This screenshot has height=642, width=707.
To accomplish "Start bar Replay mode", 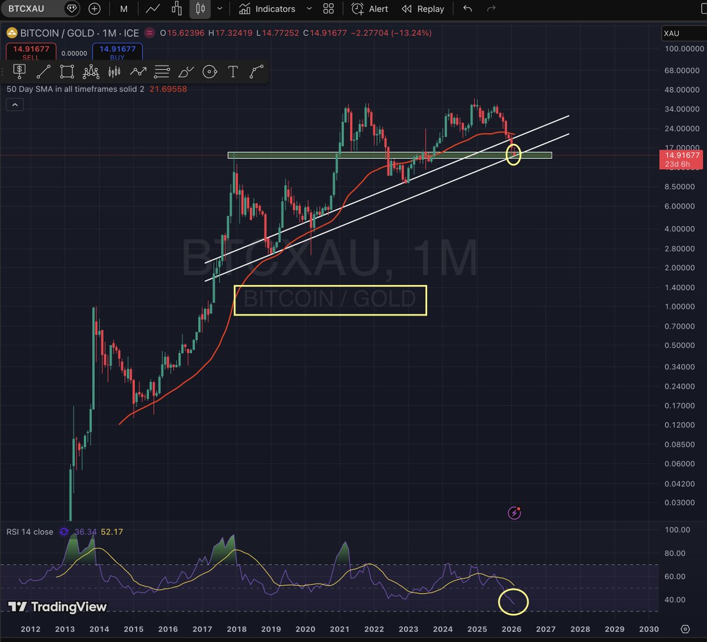I will (423, 9).
